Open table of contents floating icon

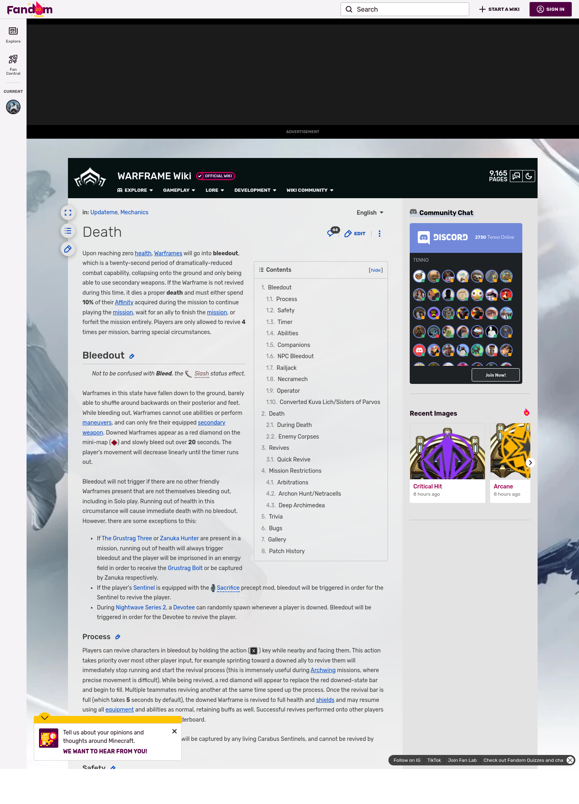pyautogui.click(x=68, y=231)
